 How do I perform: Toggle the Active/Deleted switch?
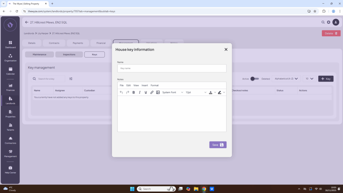coord(255,79)
